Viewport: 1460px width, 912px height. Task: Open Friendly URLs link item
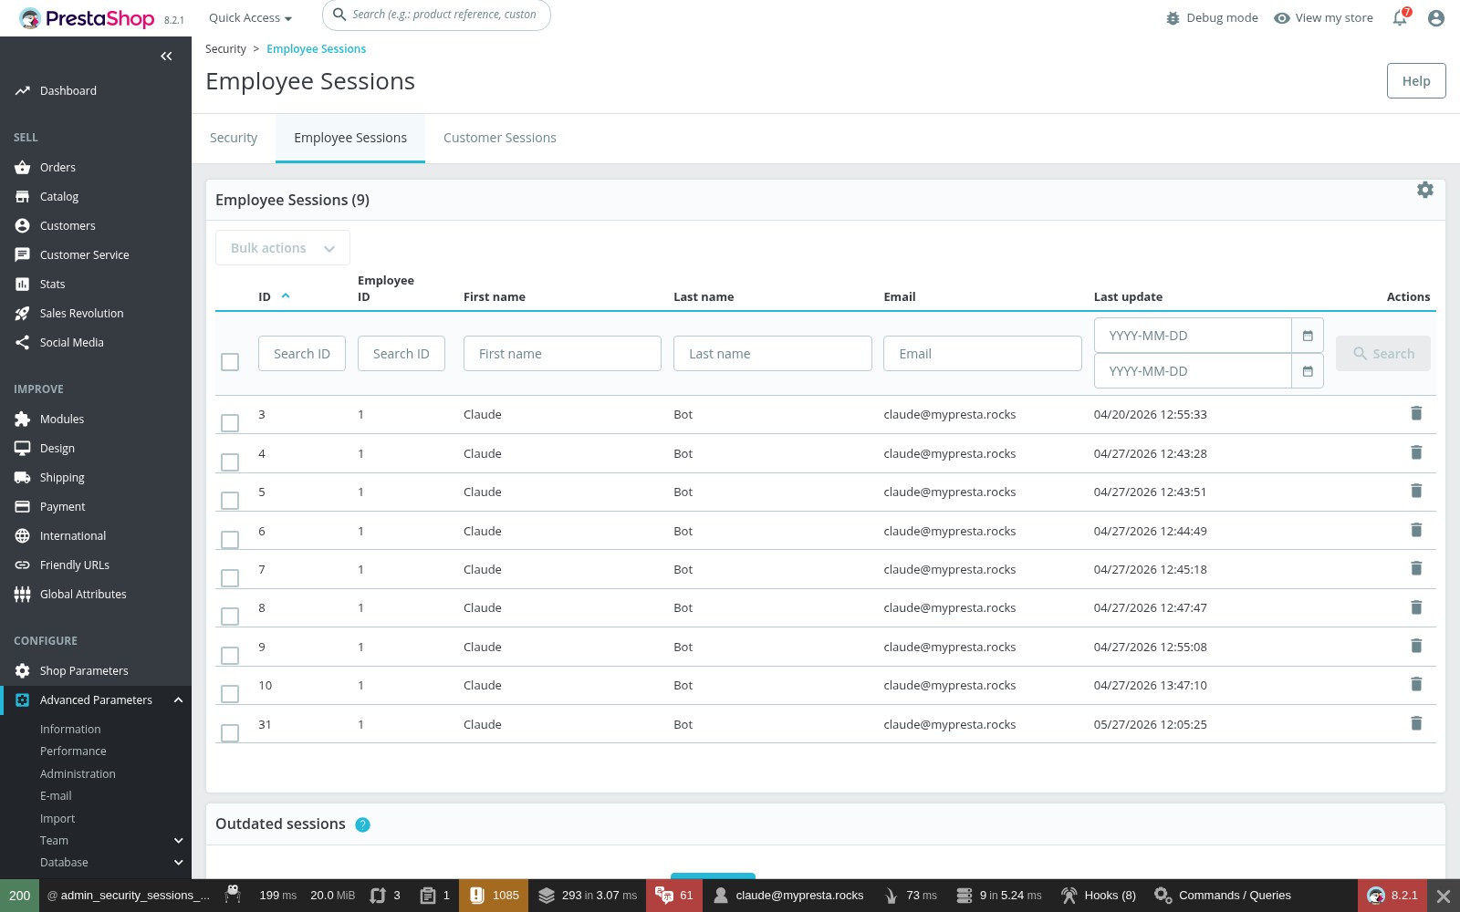pos(75,565)
